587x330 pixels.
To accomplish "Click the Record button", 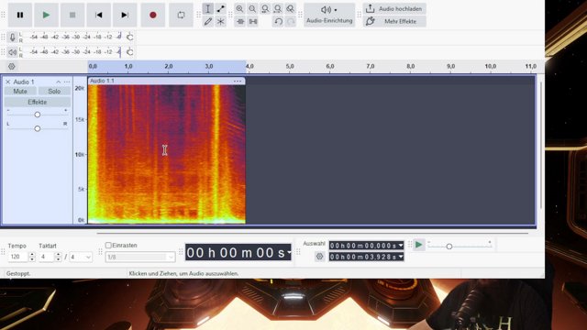I will [x=153, y=15].
